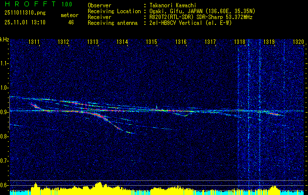Viewport: 308px width, 195px height.
Task: Click the 1319 time axis marker
Action: [x=269, y=42]
